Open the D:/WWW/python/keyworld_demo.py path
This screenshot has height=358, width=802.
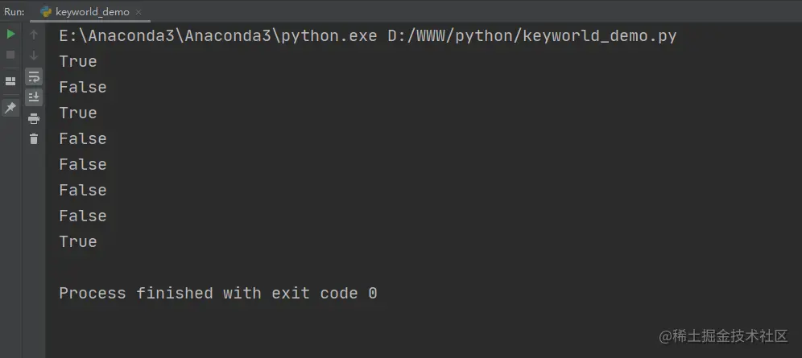pyautogui.click(x=532, y=35)
